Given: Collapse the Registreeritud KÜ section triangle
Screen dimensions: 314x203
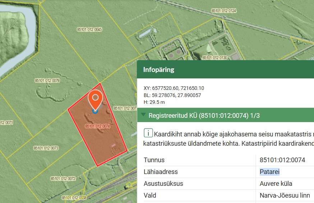Looking at the screenshot, I should (x=144, y=115).
